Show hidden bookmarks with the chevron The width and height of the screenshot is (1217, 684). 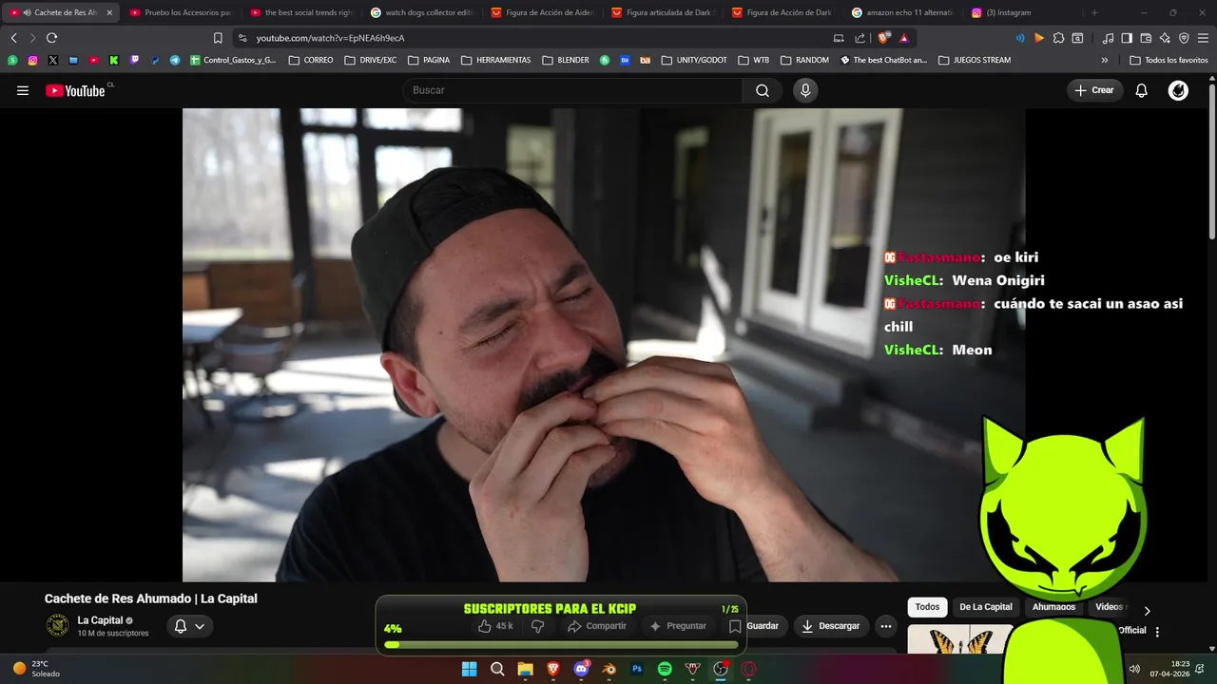1105,60
